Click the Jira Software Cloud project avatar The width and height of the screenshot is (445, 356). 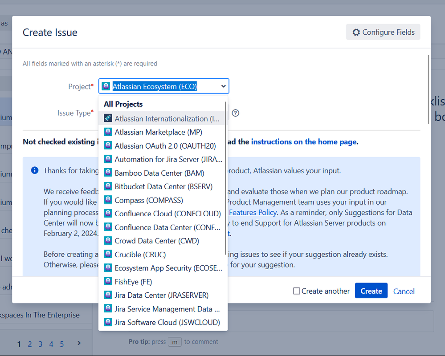(x=108, y=322)
